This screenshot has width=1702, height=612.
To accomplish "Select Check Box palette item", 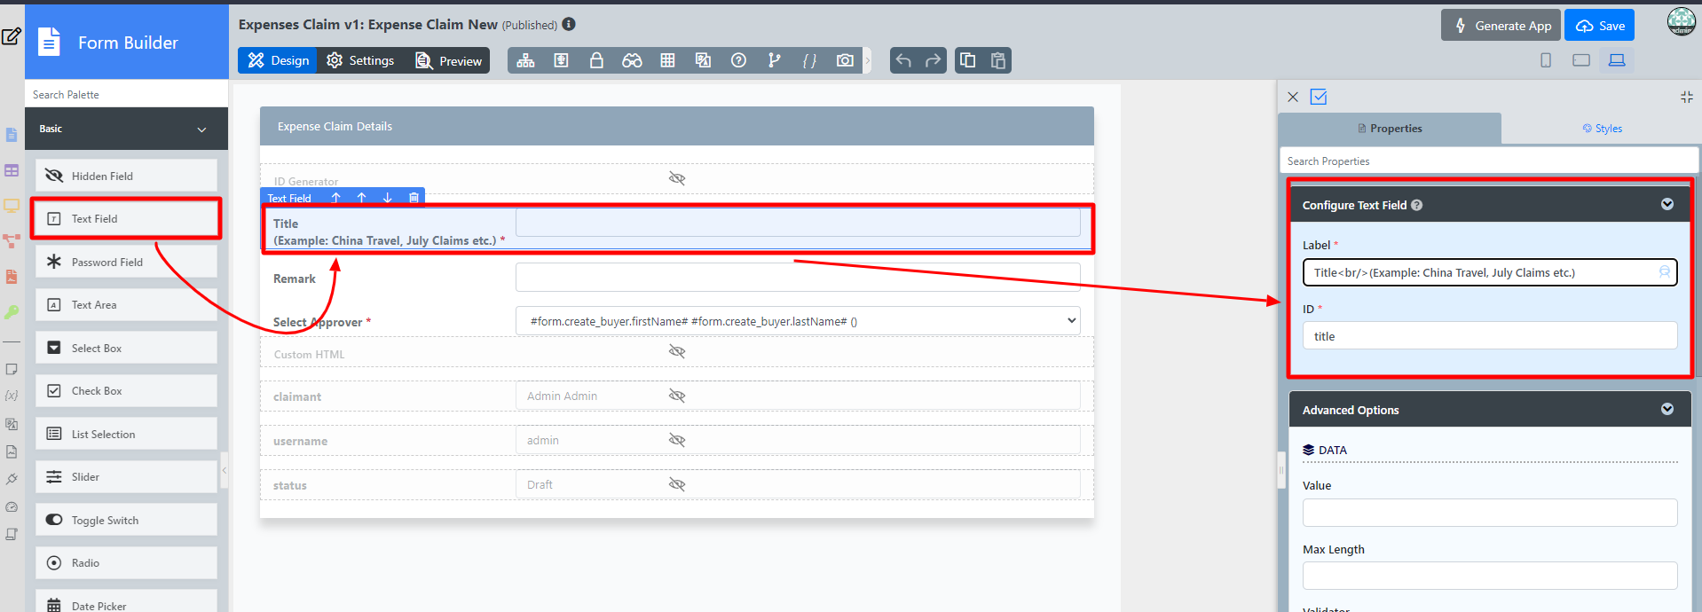I will click(126, 390).
